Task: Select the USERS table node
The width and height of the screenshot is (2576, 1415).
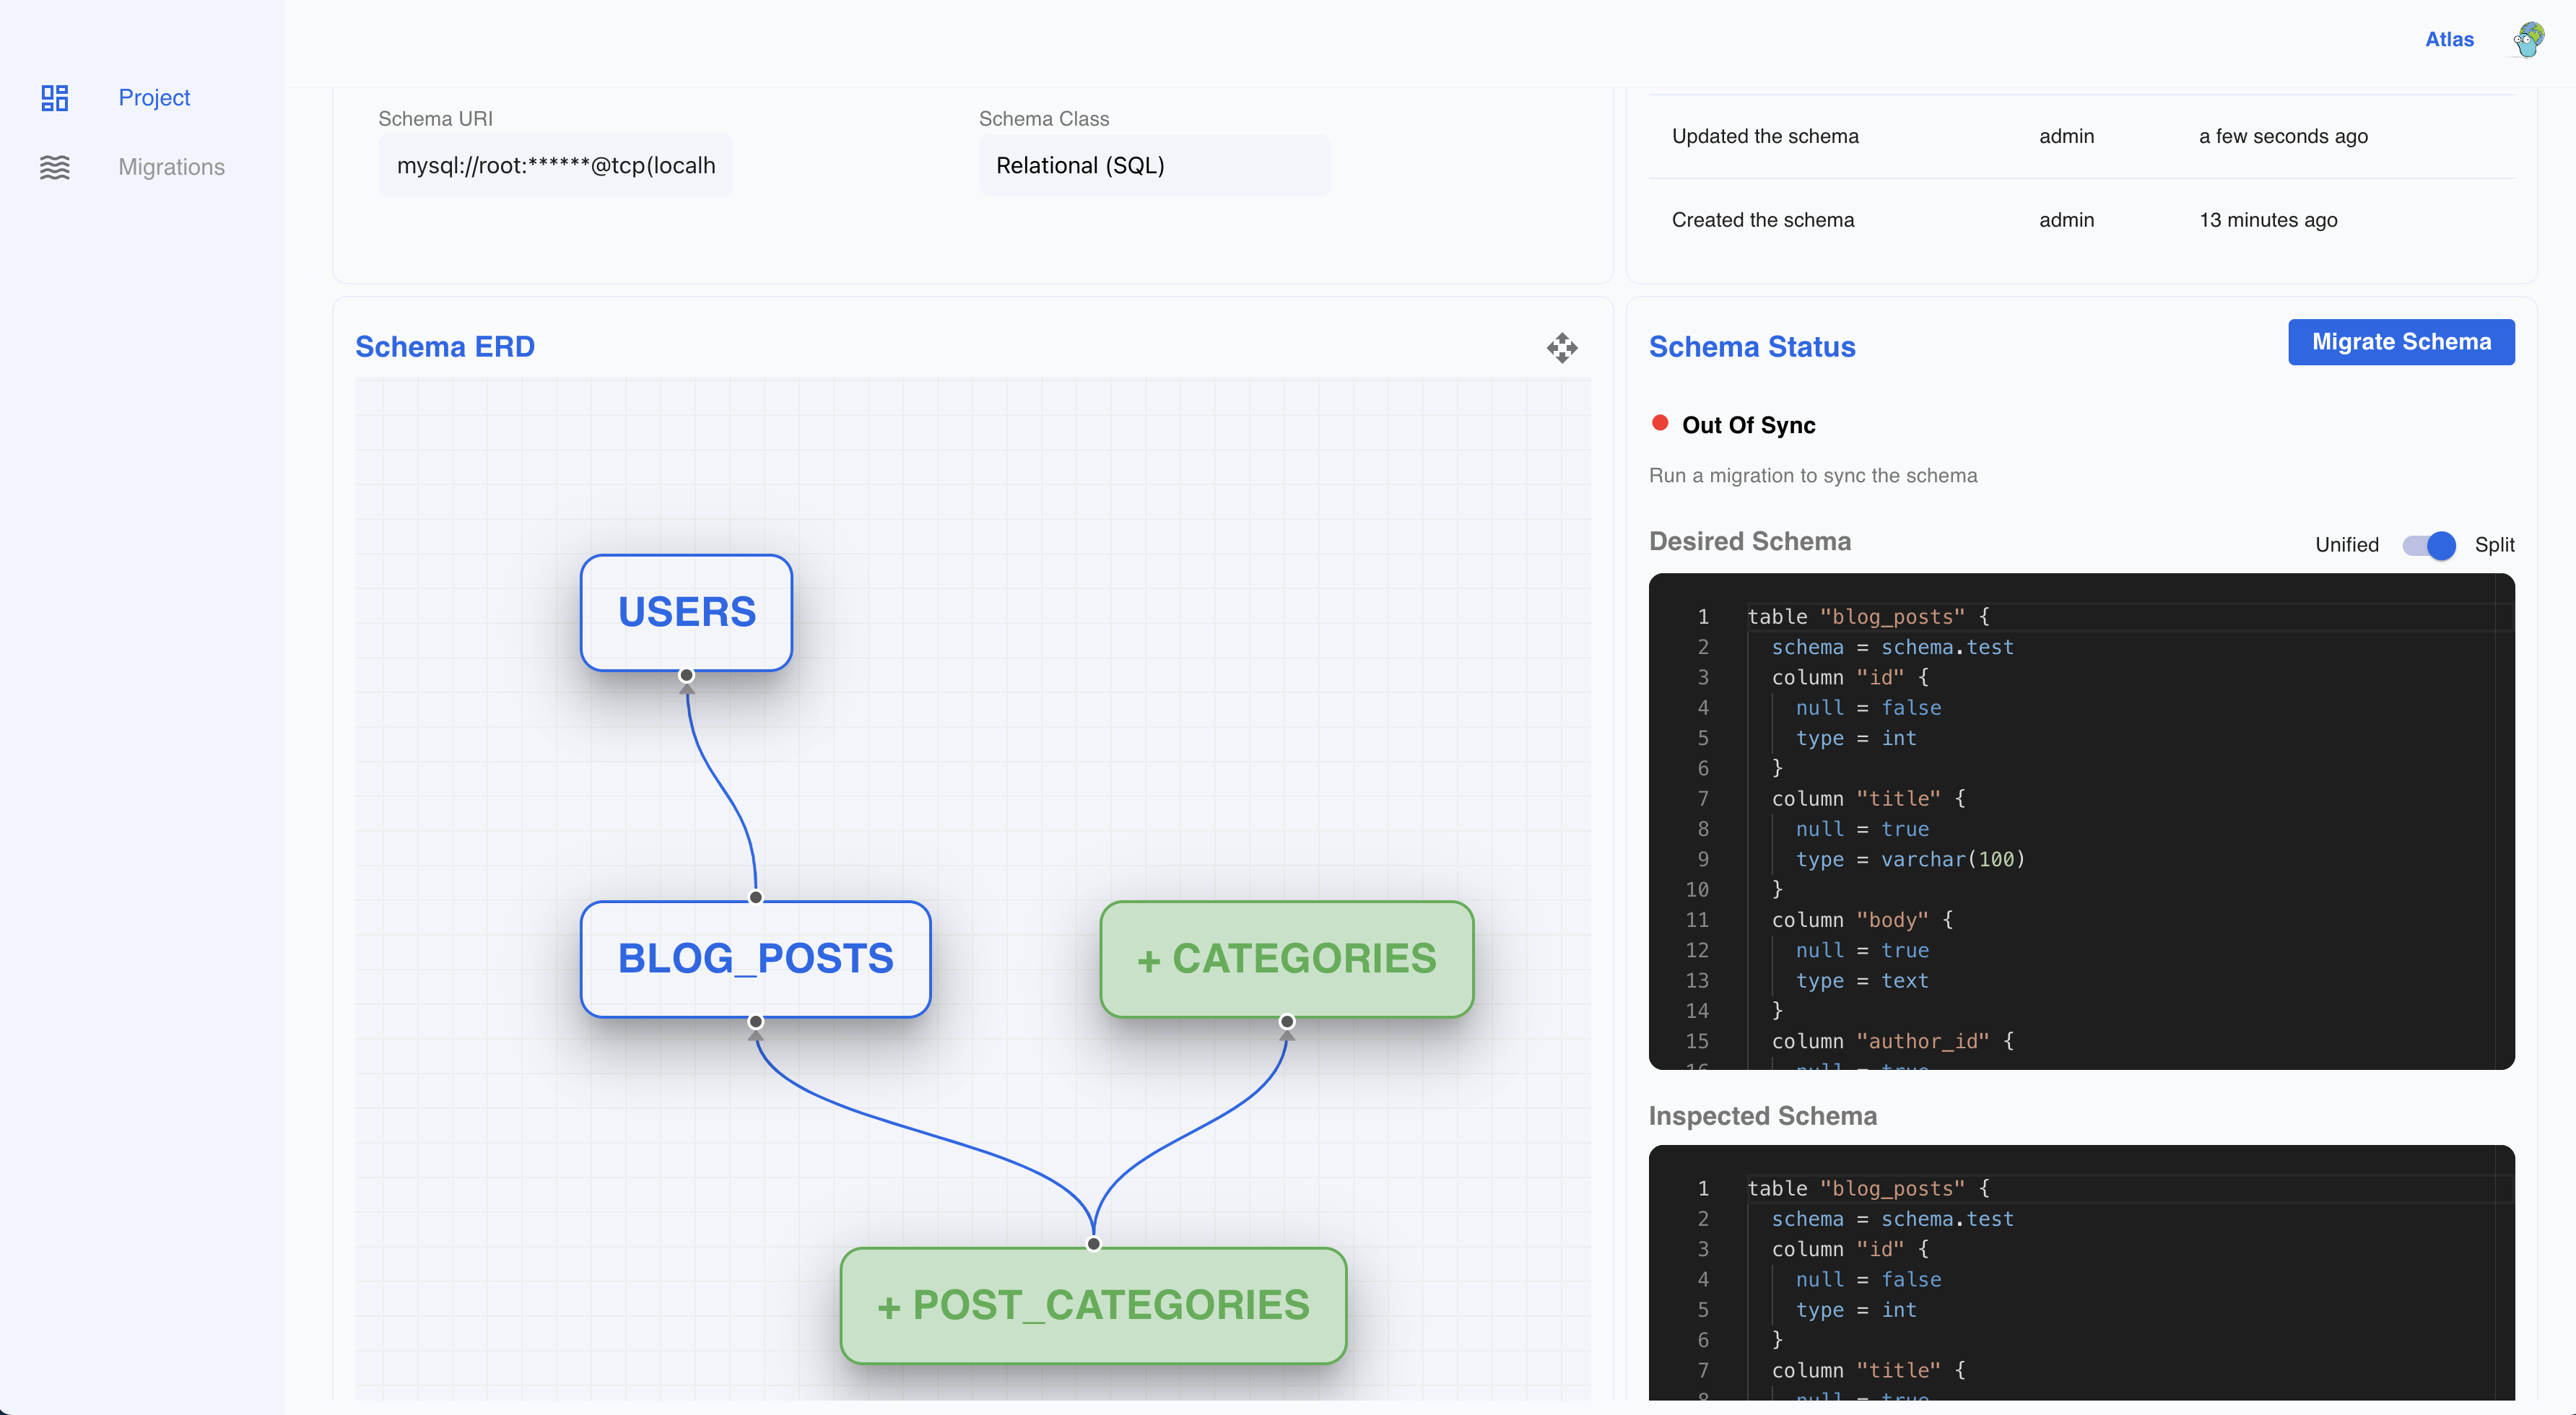Action: 686,612
